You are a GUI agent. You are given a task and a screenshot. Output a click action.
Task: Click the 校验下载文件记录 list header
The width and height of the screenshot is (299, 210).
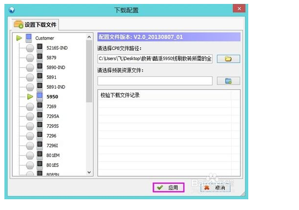click(164, 95)
